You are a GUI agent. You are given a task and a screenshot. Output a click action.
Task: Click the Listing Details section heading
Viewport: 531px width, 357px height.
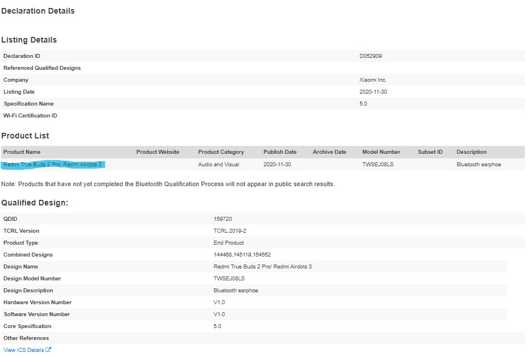[29, 40]
